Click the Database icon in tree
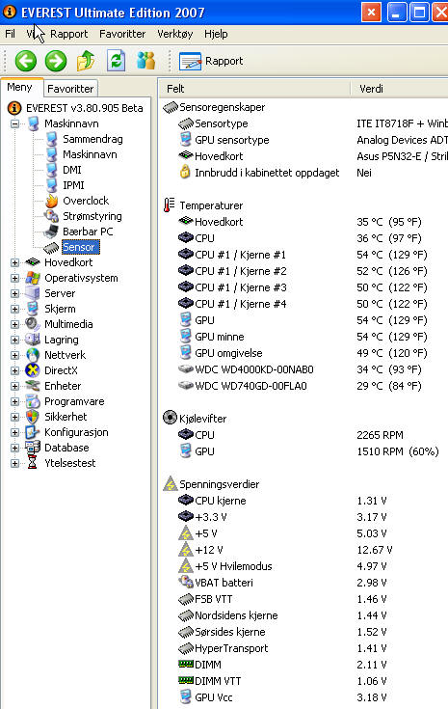This screenshot has width=448, height=709. (x=33, y=448)
